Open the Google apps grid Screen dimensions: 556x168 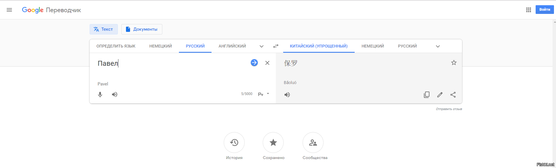529,10
